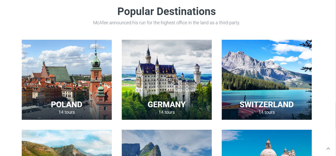Click the McAfee announcement subtitle text
The width and height of the screenshot is (336, 156).
(x=167, y=23)
